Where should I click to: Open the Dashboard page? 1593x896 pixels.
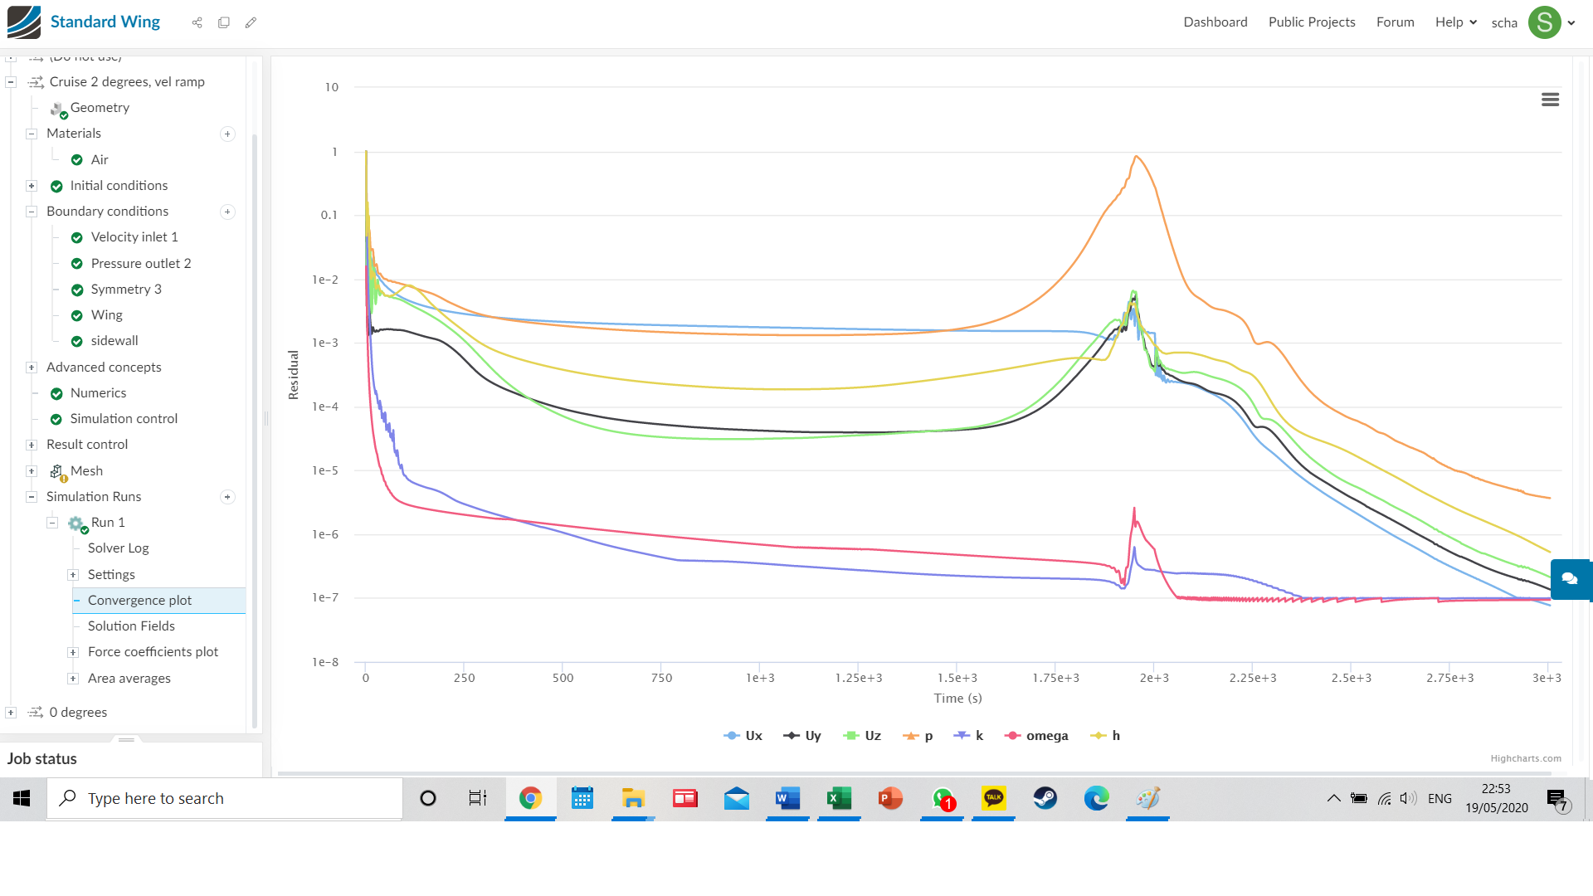click(x=1215, y=22)
